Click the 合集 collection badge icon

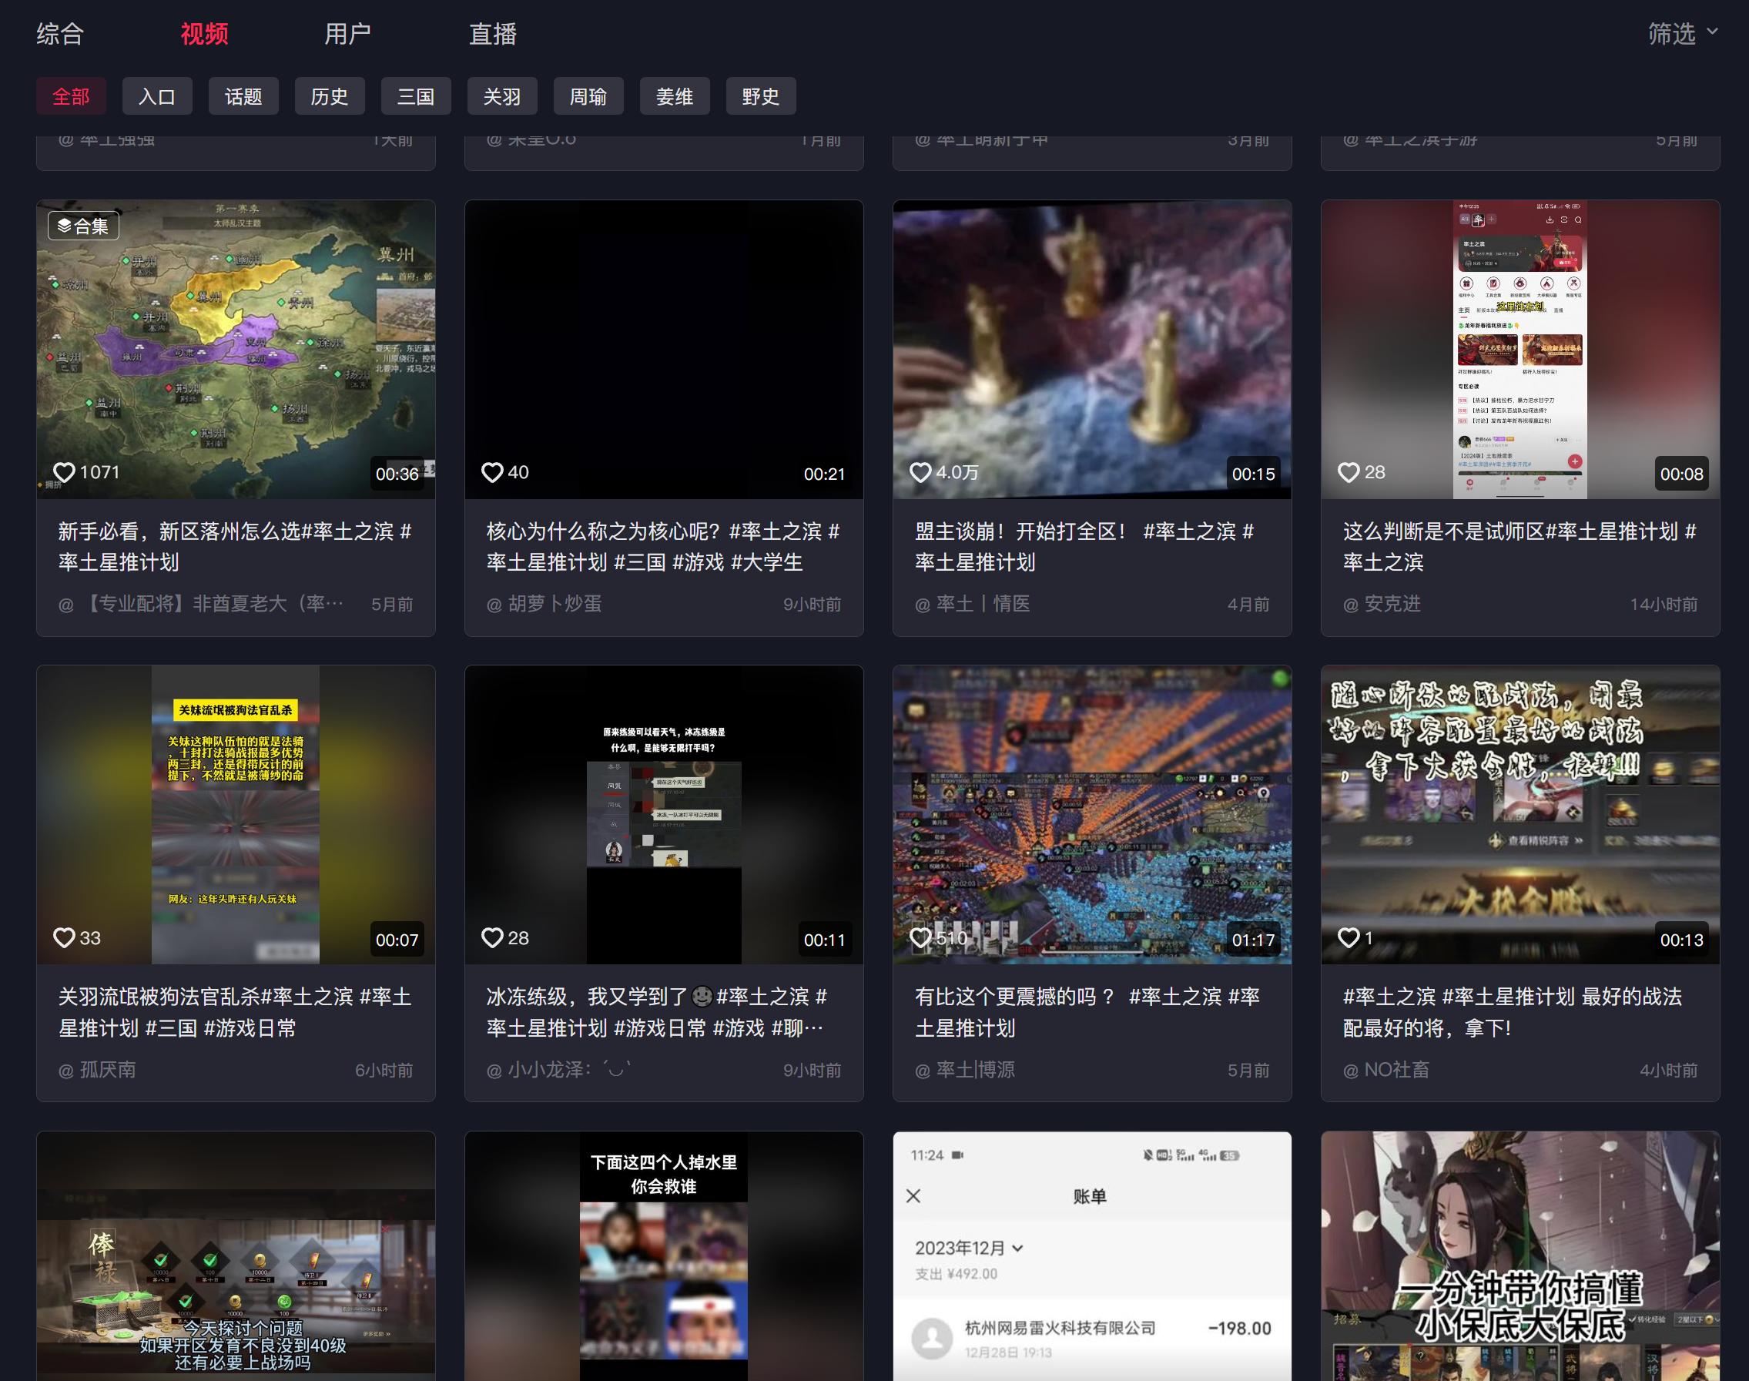(x=83, y=226)
